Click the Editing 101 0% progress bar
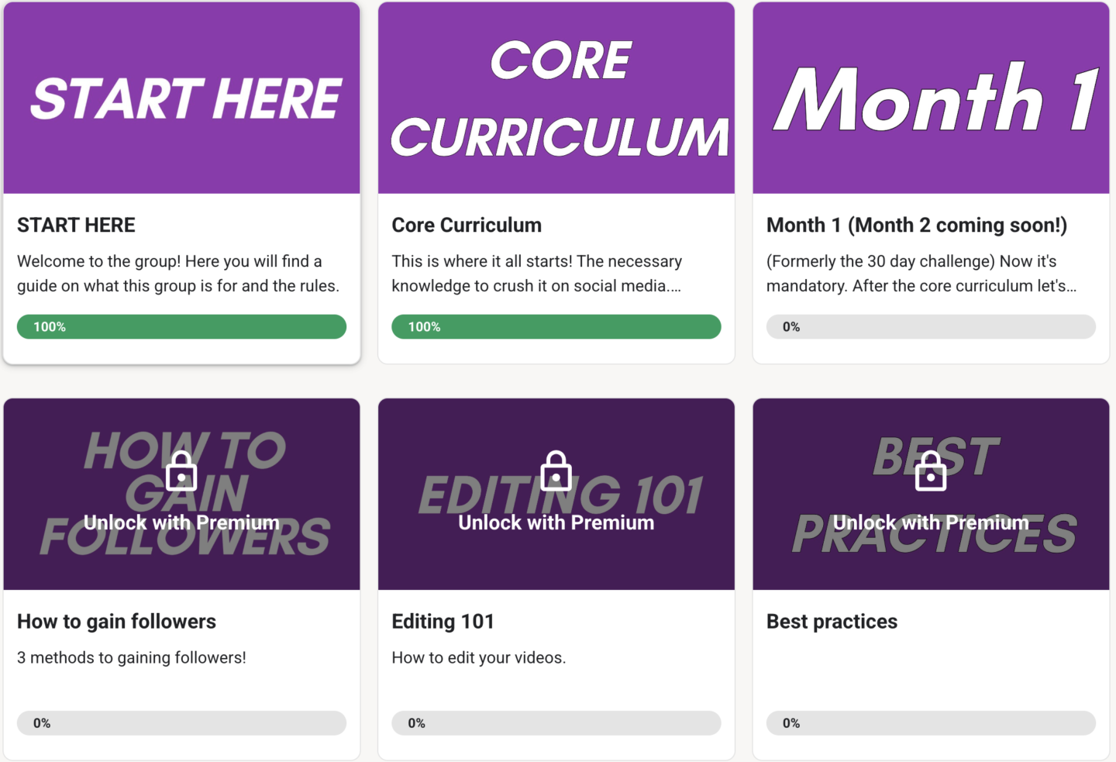The width and height of the screenshot is (1116, 762). tap(556, 723)
